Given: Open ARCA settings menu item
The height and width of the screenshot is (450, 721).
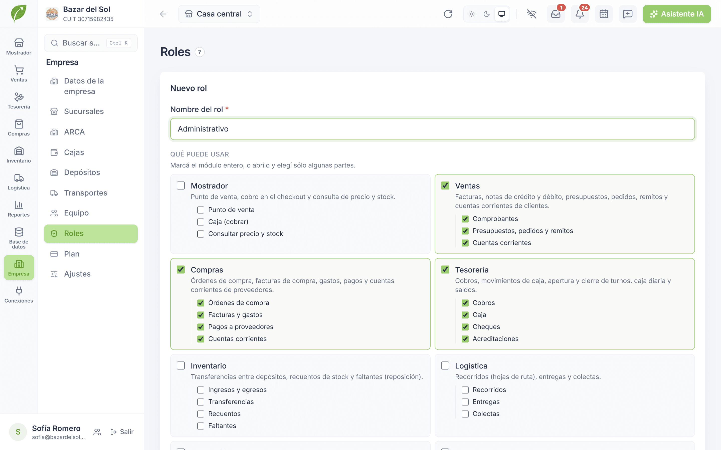Looking at the screenshot, I should 91,132.
